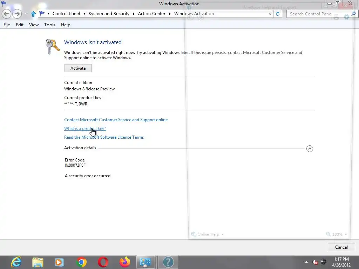Show hidden tray icons arrow
This screenshot has width=359, height=269.
[x=306, y=262]
